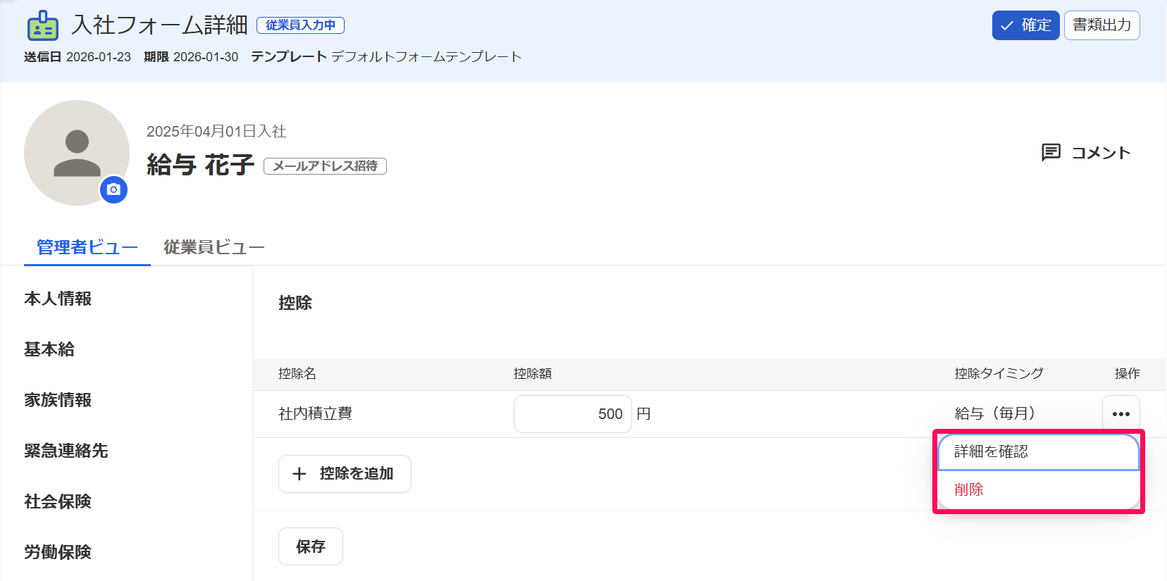1167x581 pixels.
Task: Open 労働保険 in the sidebar
Action: (58, 552)
